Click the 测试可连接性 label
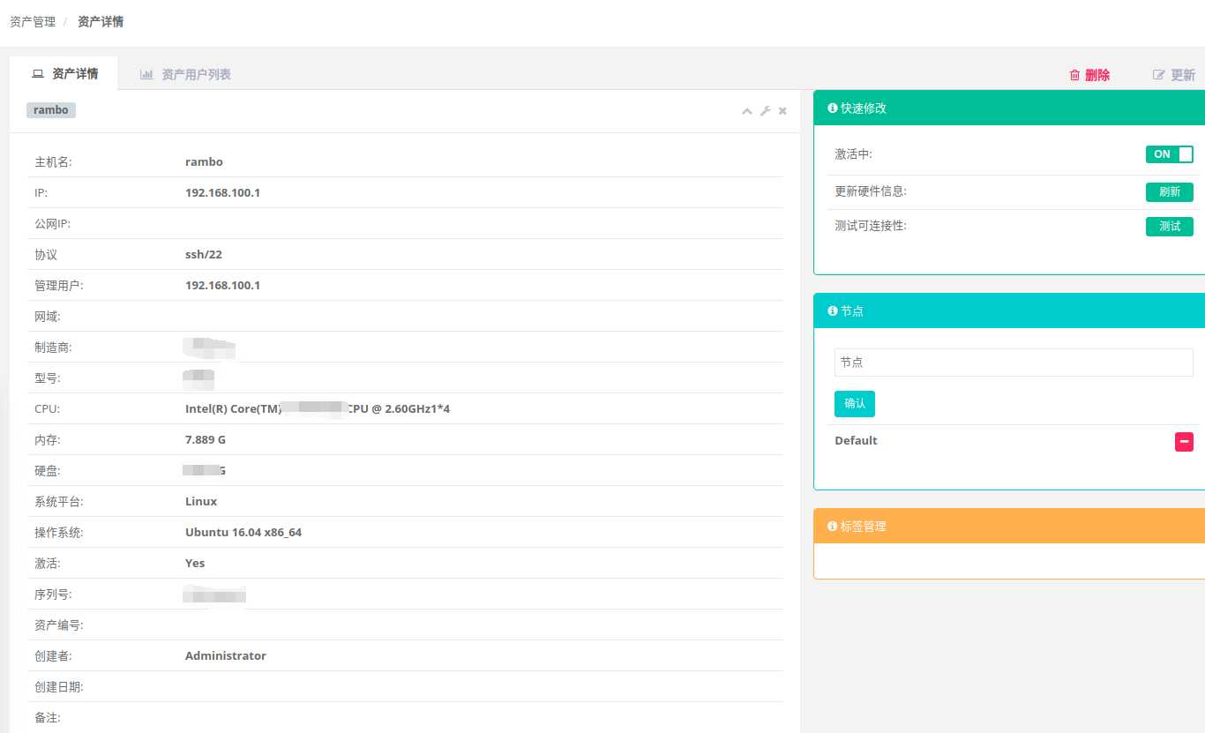 [871, 226]
